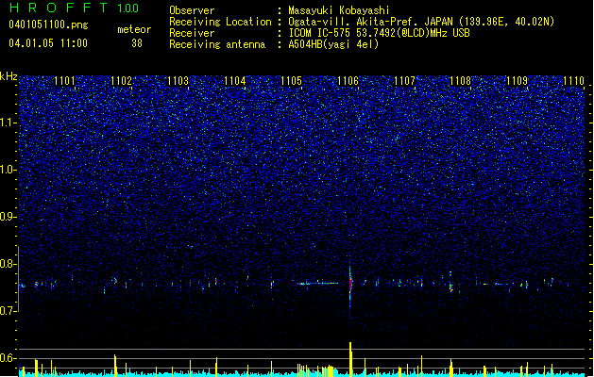Click the kHz axis unit label
The height and width of the screenshot is (377, 594).
coord(8,76)
